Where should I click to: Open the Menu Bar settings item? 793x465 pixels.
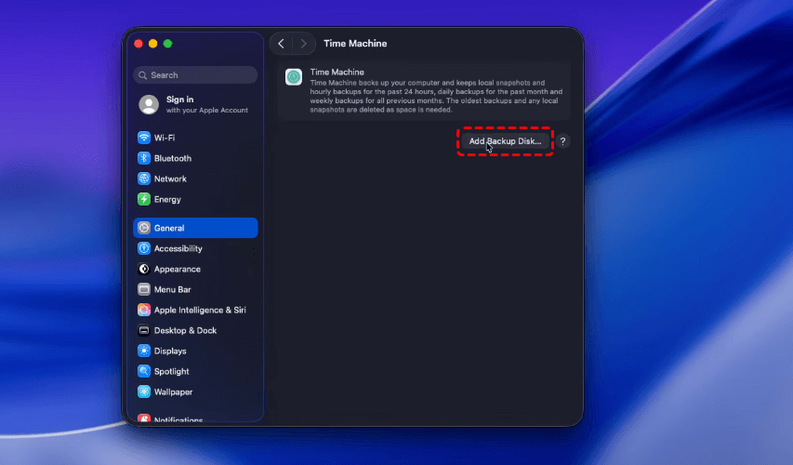pyautogui.click(x=172, y=289)
